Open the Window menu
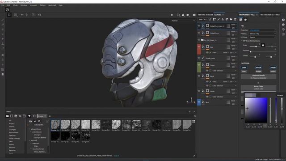 click(x=24, y=5)
